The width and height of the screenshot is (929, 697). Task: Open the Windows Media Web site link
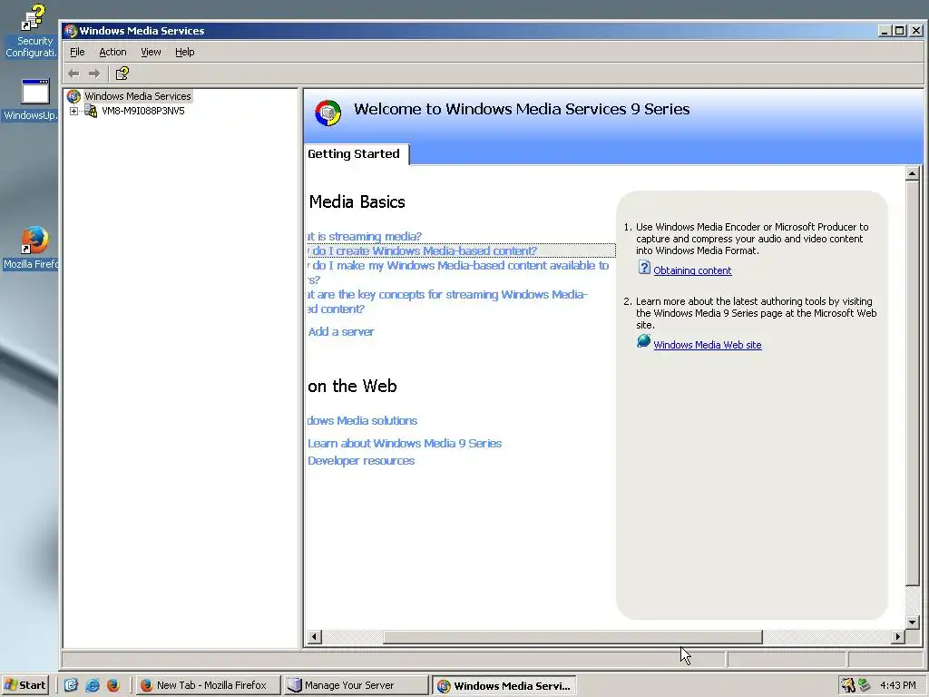708,345
